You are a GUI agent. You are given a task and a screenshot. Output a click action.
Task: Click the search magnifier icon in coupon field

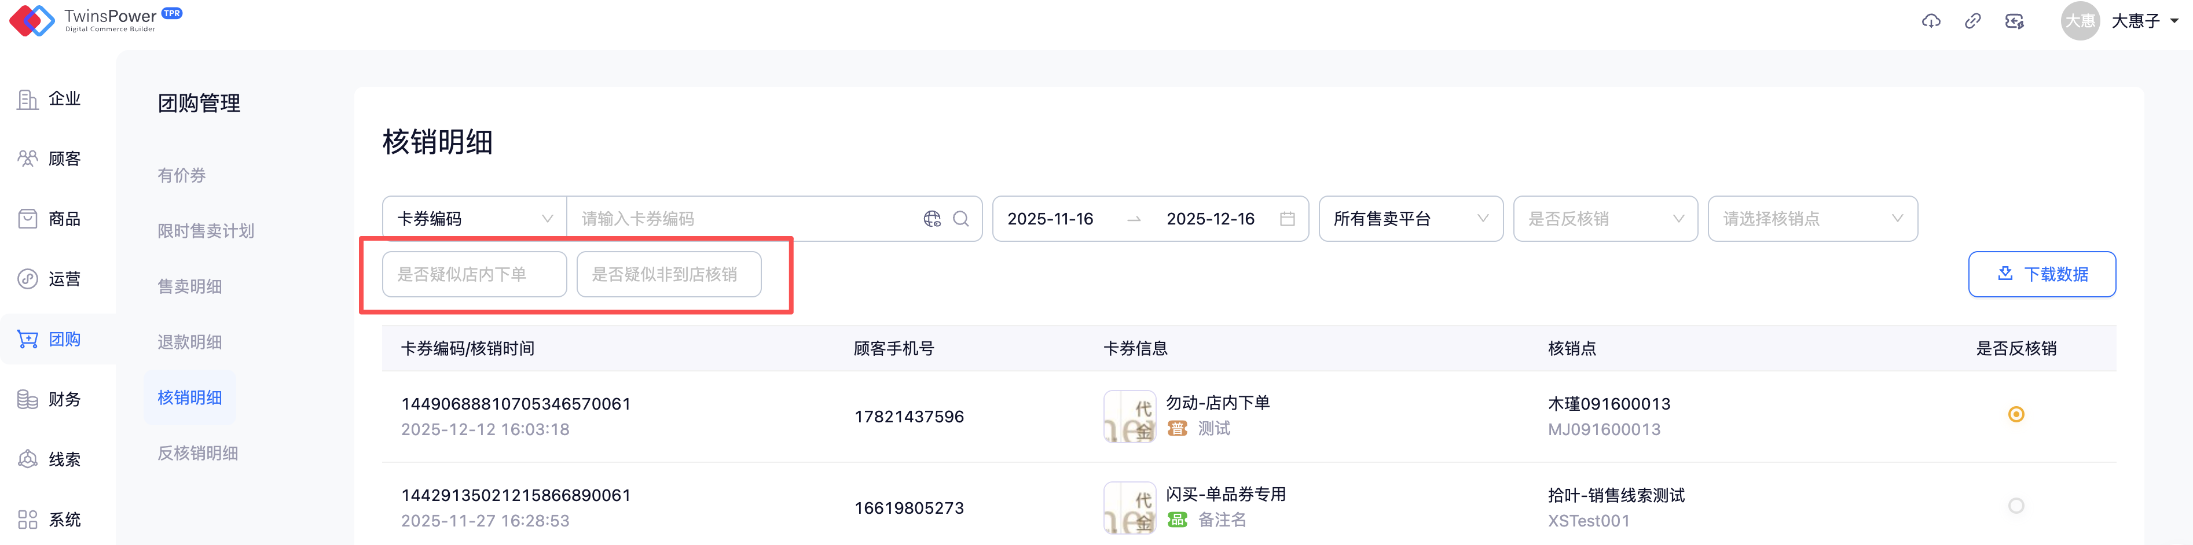tap(961, 219)
